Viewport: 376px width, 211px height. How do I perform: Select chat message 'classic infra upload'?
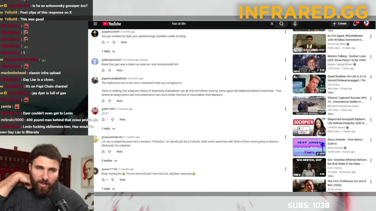coord(45,73)
